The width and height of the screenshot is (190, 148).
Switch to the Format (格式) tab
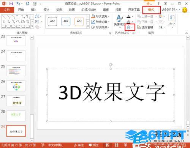151,10
